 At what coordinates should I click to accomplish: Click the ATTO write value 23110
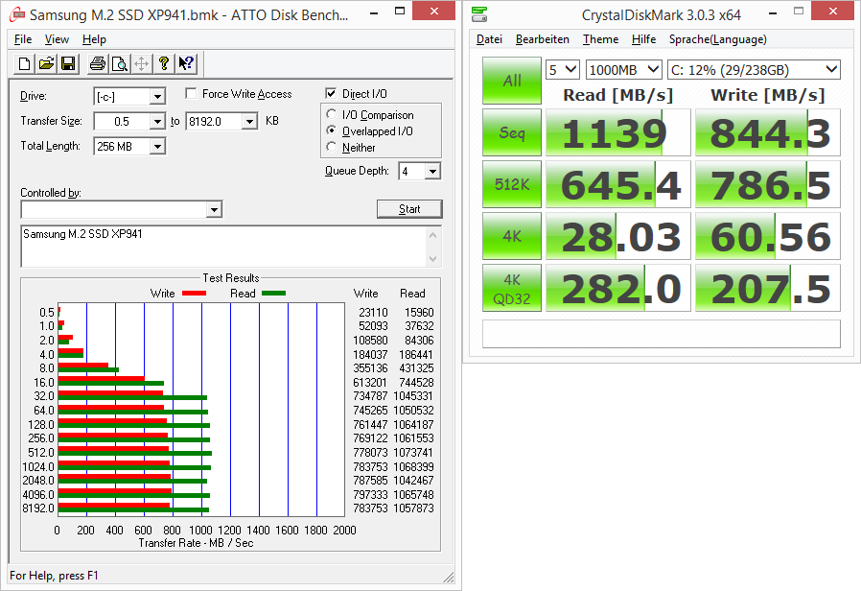click(x=373, y=312)
